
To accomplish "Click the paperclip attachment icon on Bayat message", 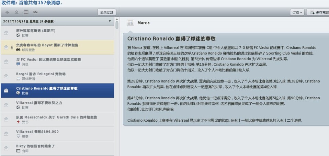I will [12, 47].
